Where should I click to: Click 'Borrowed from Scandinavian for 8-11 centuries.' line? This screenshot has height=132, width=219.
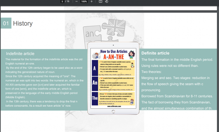tap(177, 96)
